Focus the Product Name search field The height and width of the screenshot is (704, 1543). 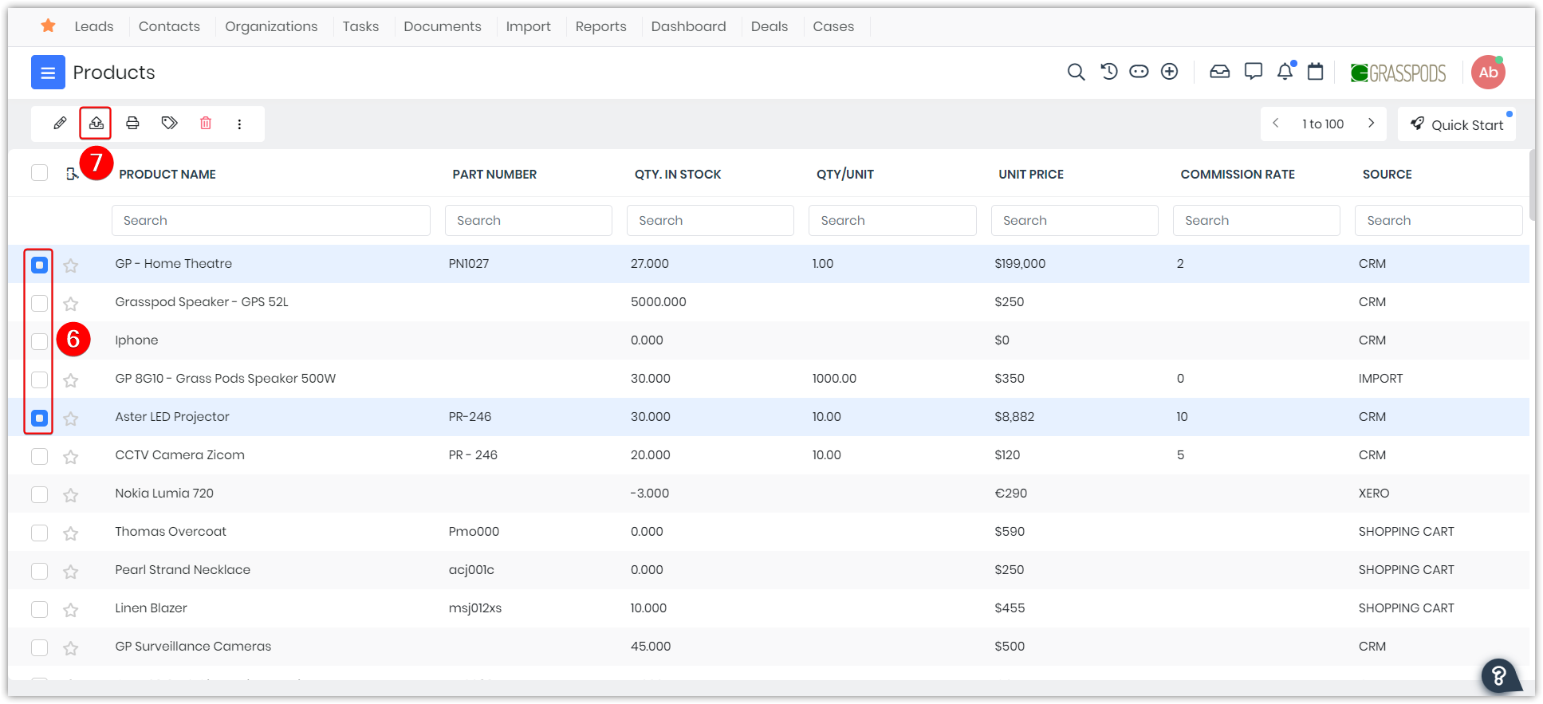pos(271,220)
